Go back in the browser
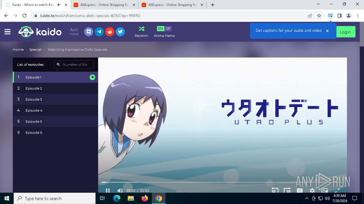 pos(6,16)
